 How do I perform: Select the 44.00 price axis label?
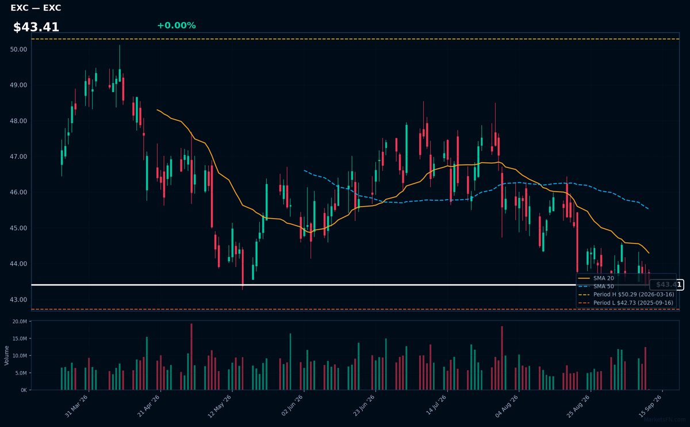coord(19,264)
